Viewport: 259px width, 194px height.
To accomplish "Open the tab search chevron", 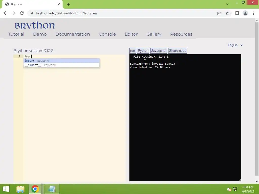I will 227,4.
